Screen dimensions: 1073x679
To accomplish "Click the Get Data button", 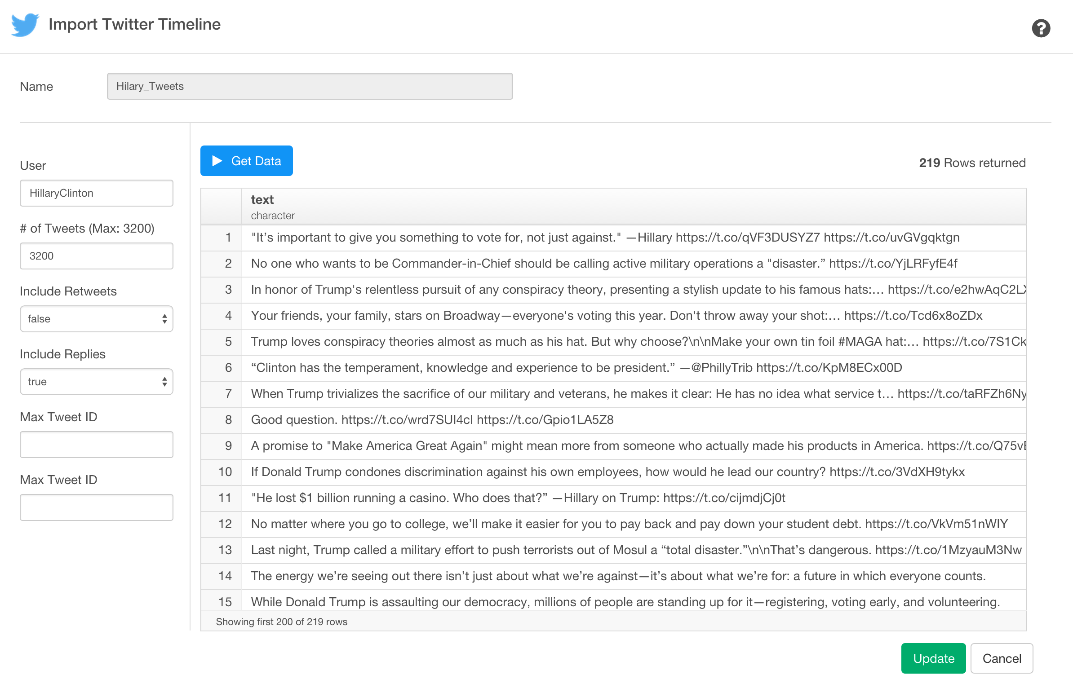I will pyautogui.click(x=246, y=160).
